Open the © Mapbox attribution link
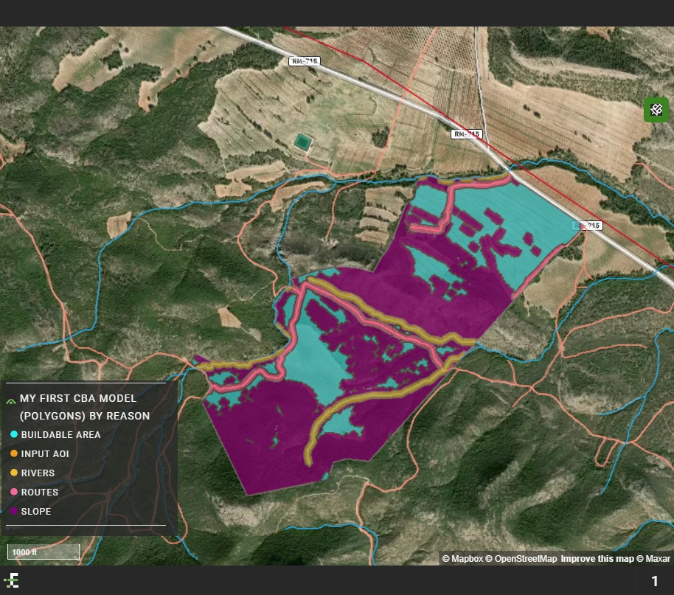The width and height of the screenshot is (674, 595). [x=462, y=558]
